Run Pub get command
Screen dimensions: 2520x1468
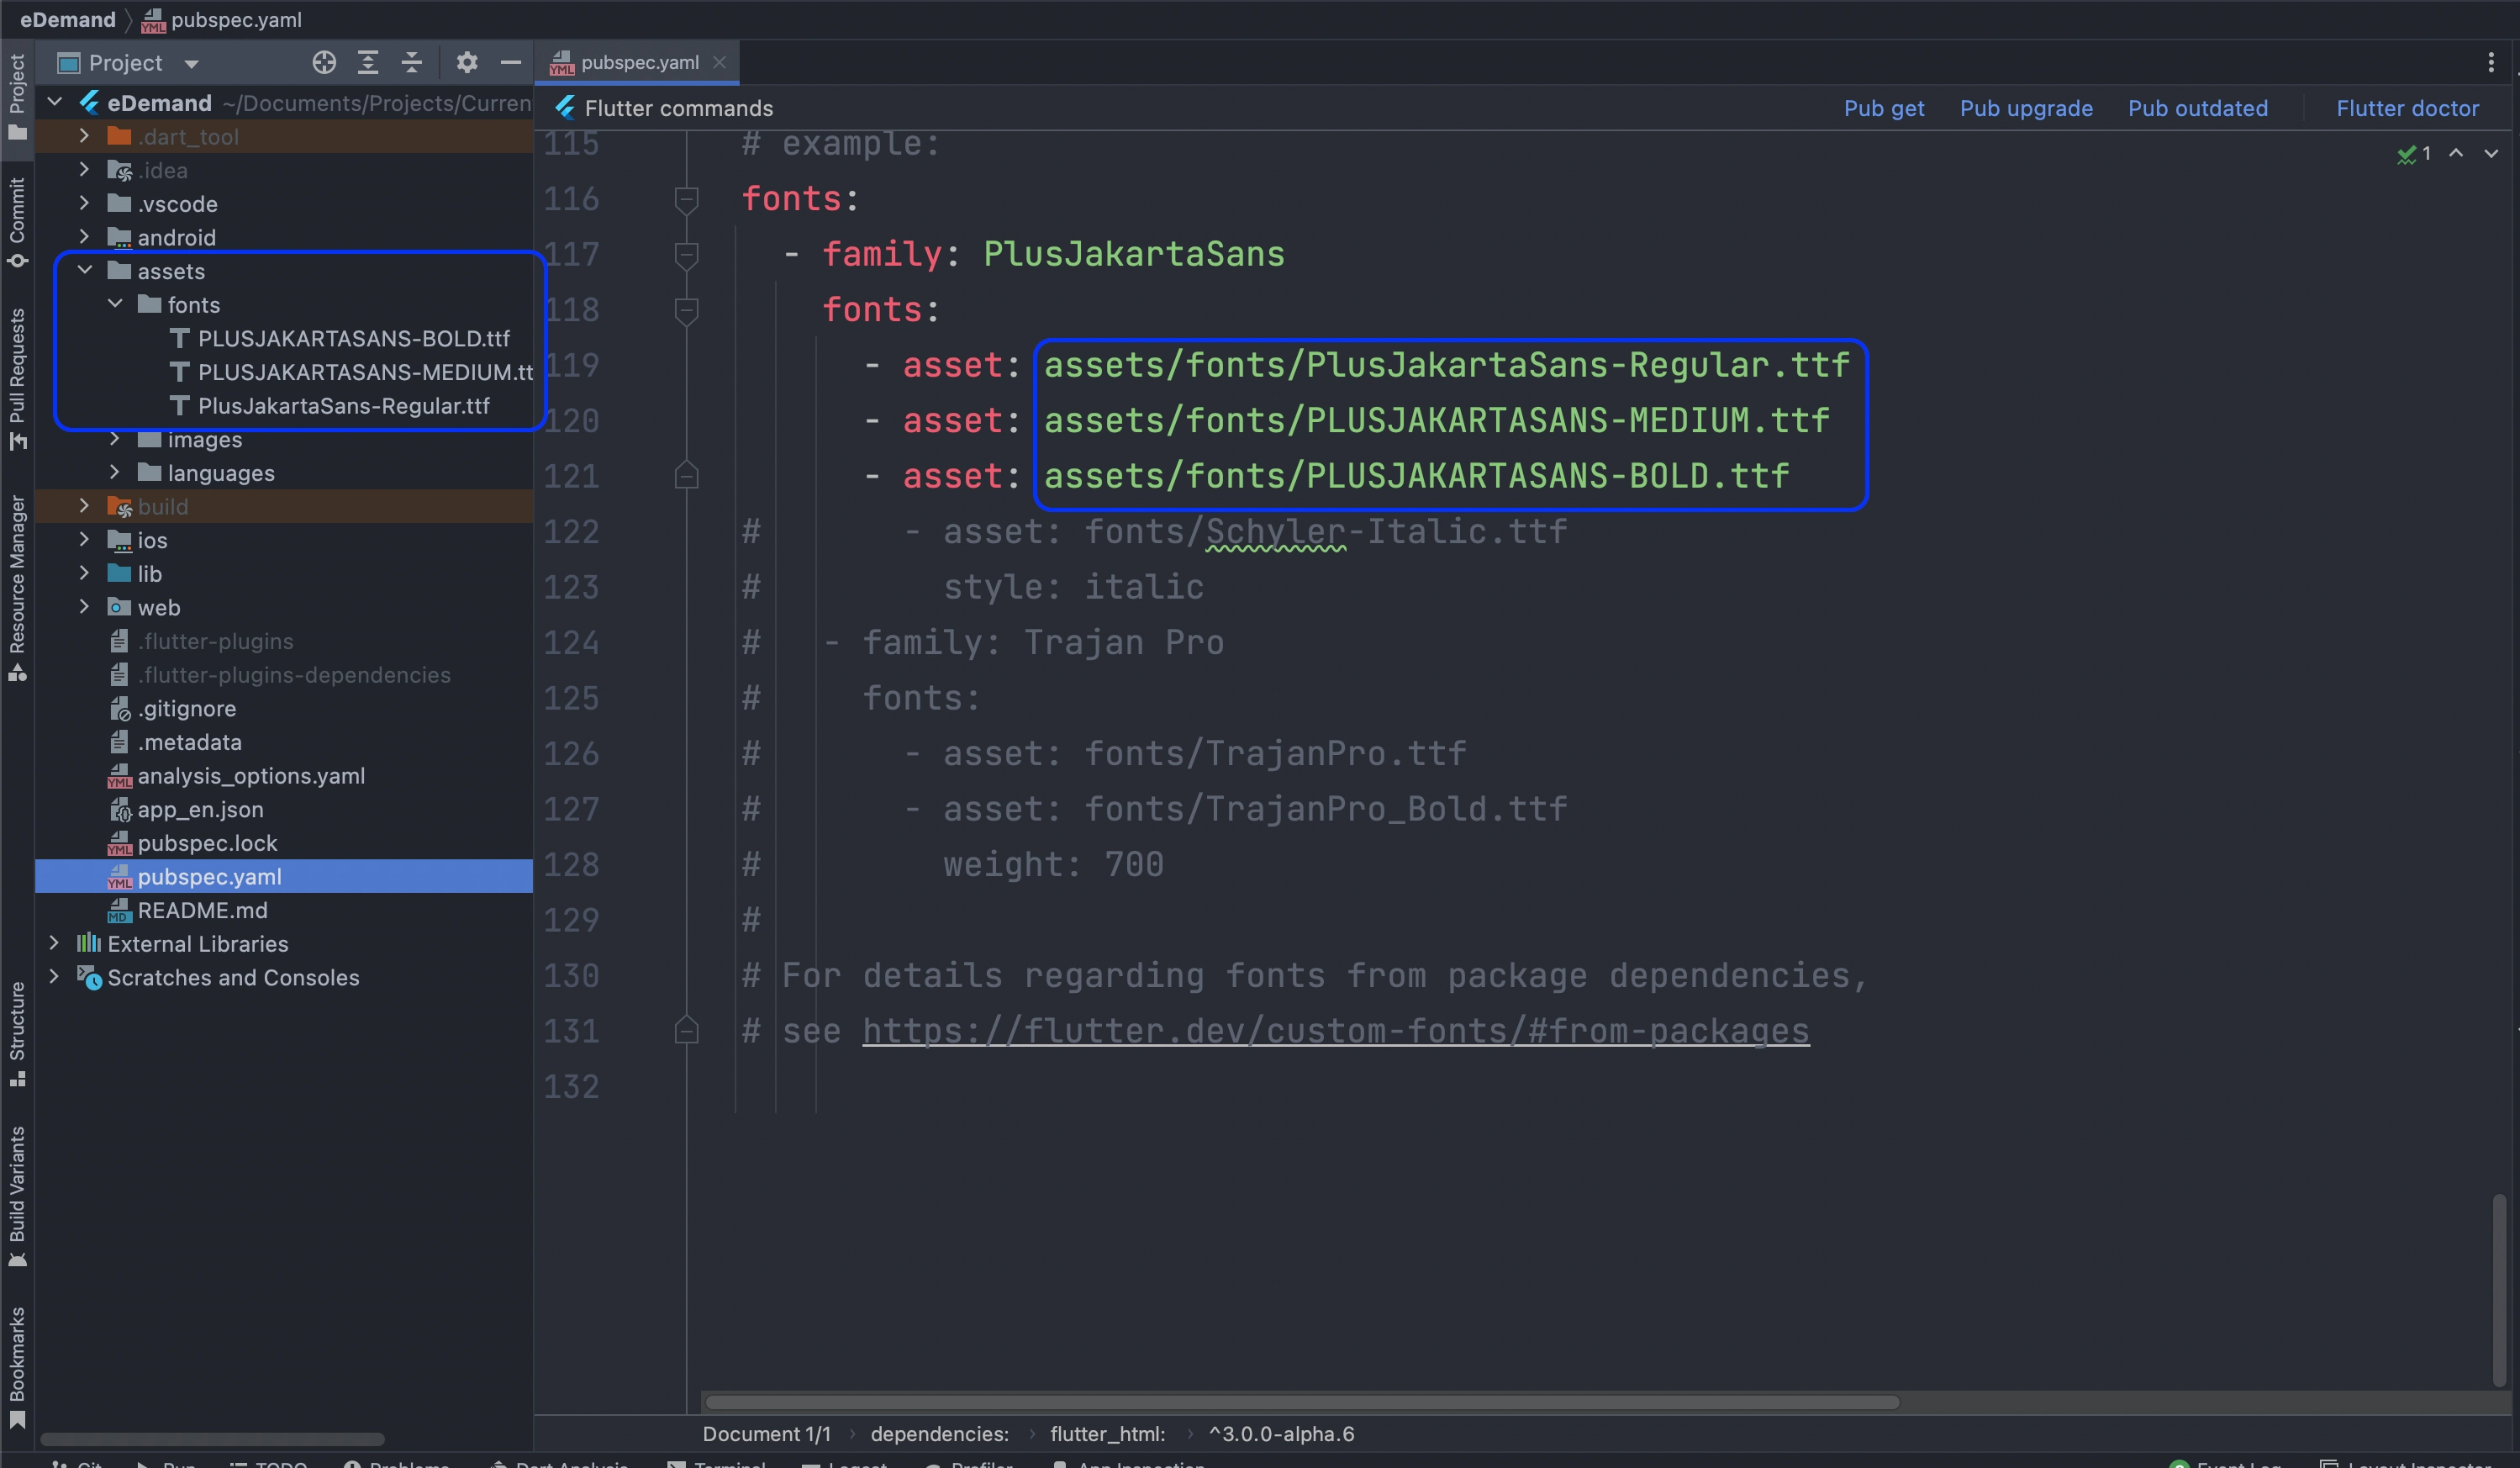[x=1883, y=108]
